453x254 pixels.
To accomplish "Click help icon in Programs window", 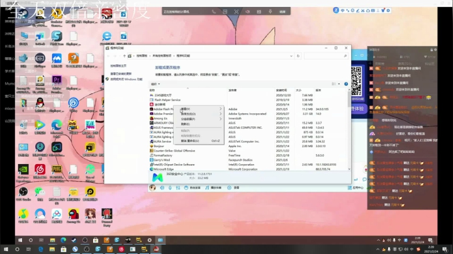I will [346, 84].
